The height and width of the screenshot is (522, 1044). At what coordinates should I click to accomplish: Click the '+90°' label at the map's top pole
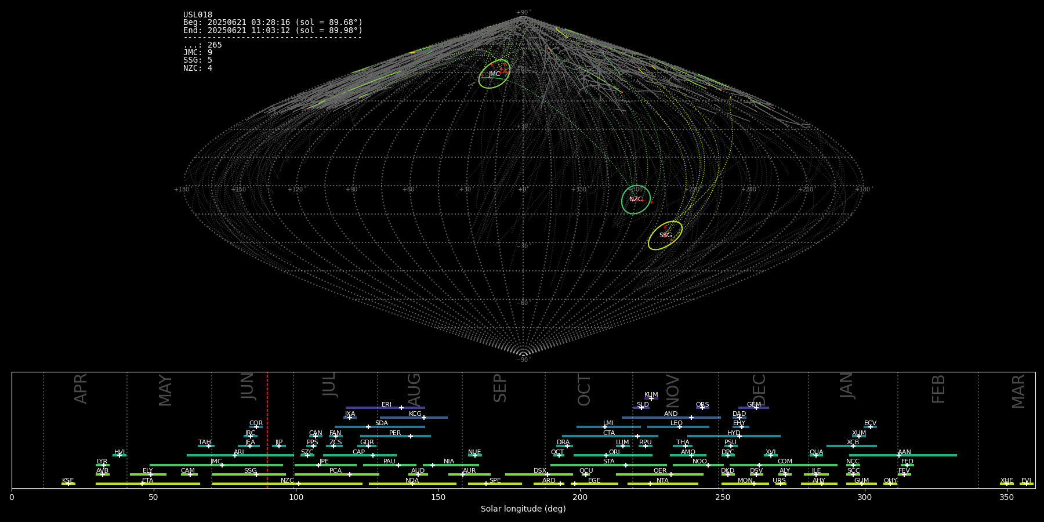(523, 13)
